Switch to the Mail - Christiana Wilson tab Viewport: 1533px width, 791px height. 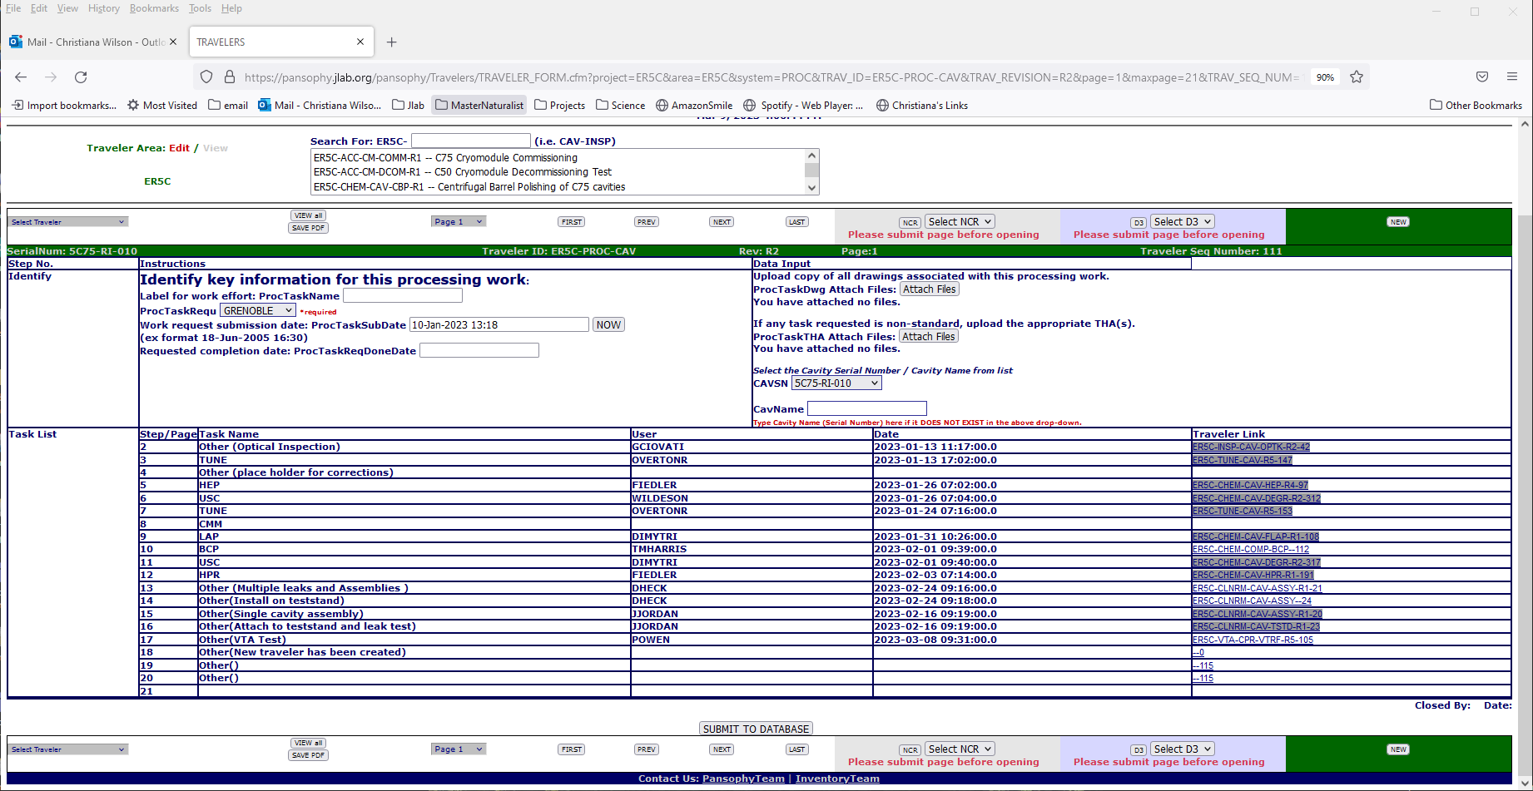(x=87, y=42)
